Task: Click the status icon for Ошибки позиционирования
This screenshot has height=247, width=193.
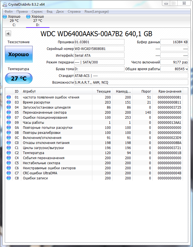Action: coord(9,117)
